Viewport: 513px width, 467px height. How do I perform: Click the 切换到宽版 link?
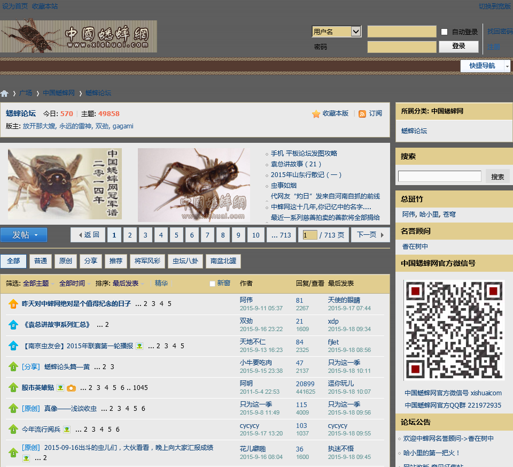[495, 6]
